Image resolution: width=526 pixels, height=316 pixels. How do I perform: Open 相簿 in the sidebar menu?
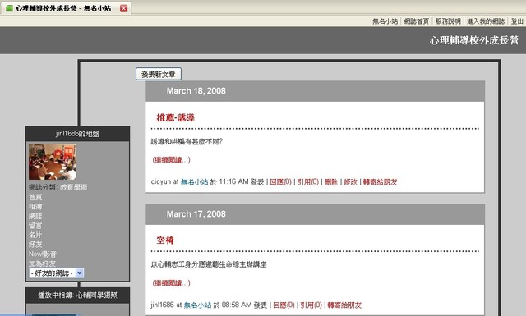pos(35,206)
